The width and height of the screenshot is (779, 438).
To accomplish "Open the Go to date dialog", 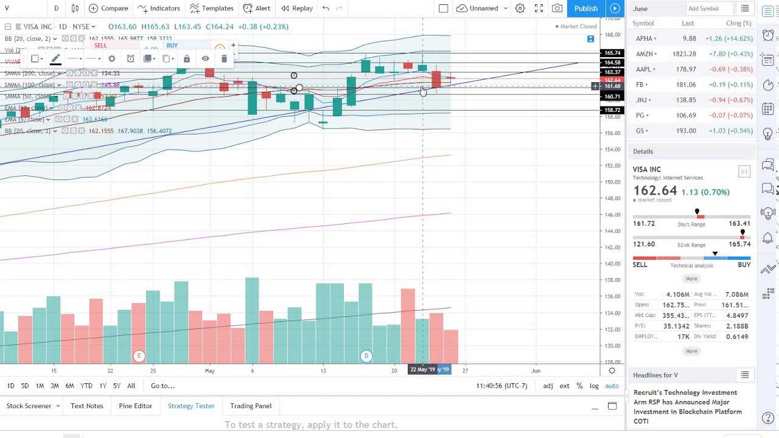I will point(162,386).
